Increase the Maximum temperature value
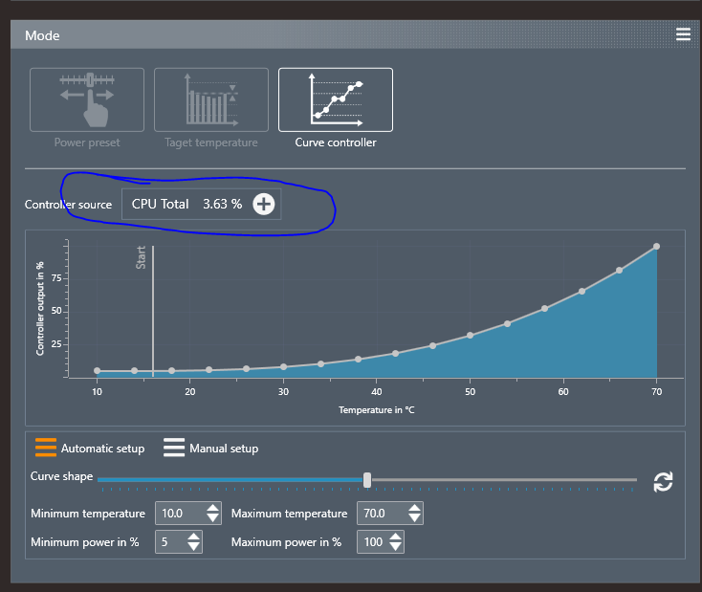 point(413,508)
